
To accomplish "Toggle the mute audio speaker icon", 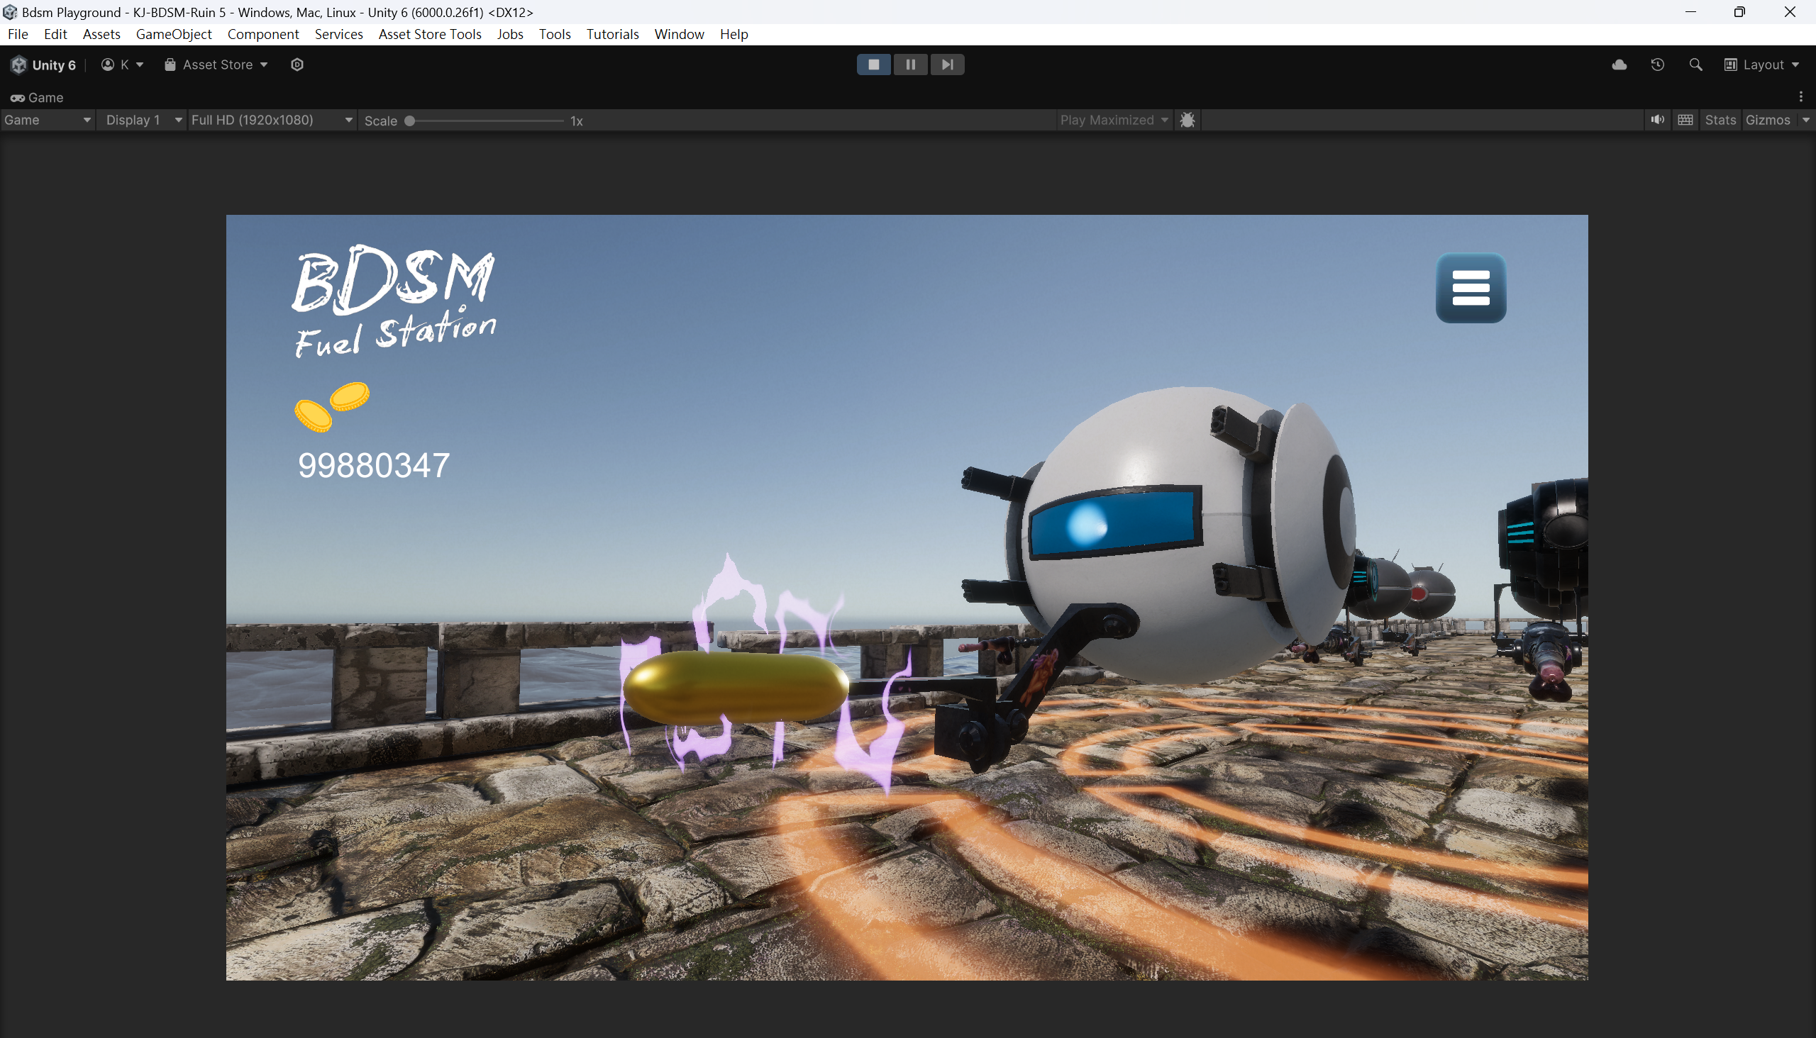I will [1657, 121].
